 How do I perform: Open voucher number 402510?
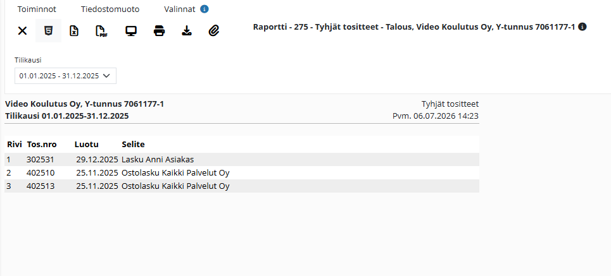(x=41, y=172)
